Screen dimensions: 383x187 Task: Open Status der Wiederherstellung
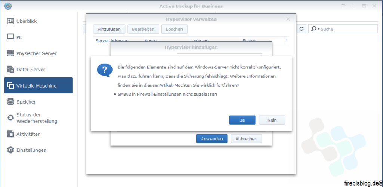tap(39, 118)
